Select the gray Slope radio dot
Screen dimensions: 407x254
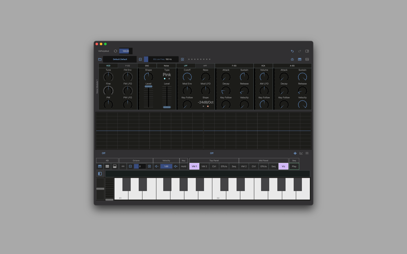[203, 106]
